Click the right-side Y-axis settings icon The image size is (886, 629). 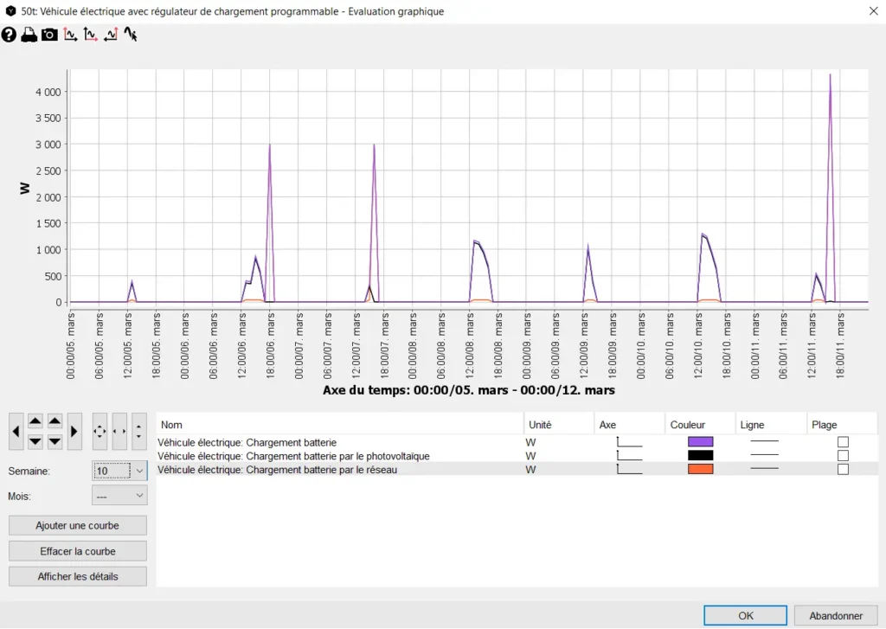pos(111,35)
